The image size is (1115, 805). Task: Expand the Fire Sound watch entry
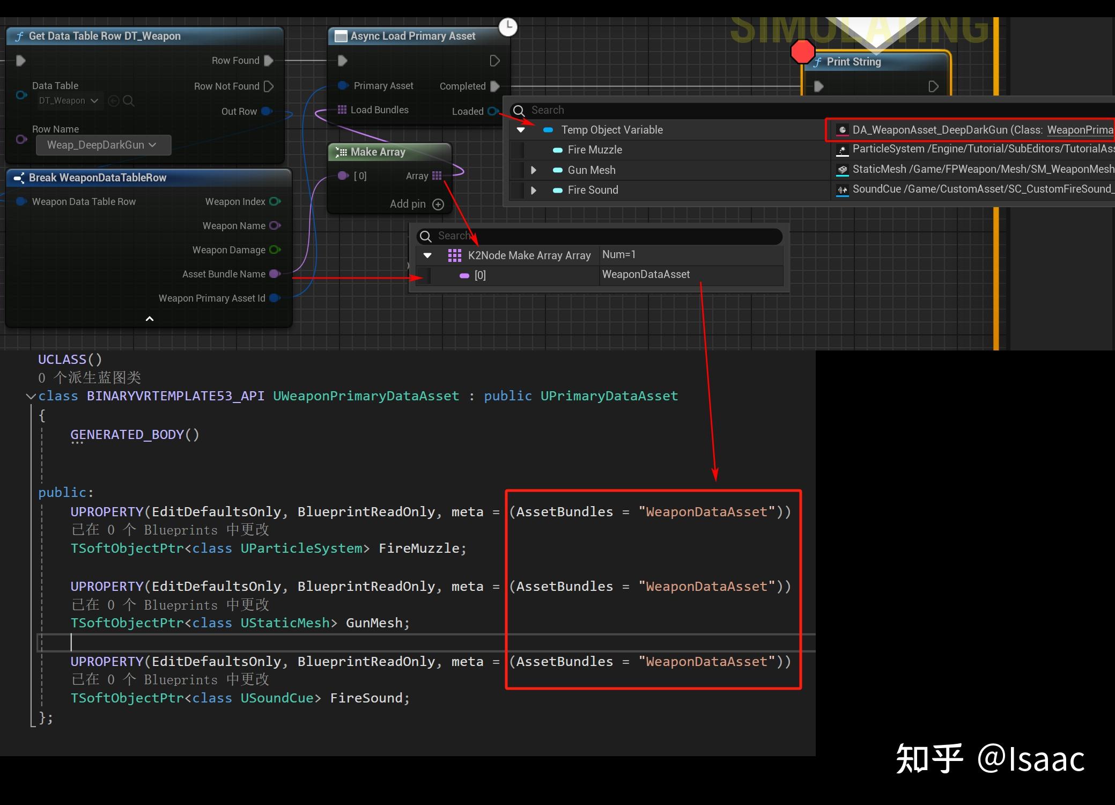click(533, 190)
